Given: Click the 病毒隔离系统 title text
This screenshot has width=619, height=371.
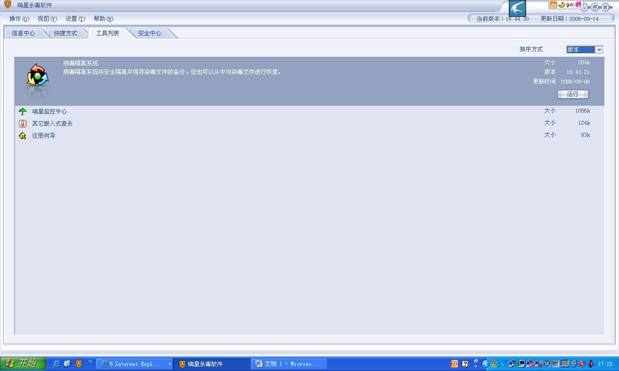Looking at the screenshot, I should [x=81, y=63].
